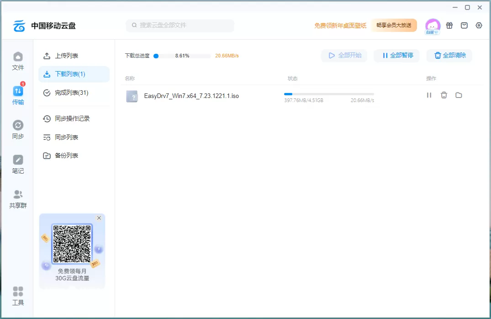Click the cloud drive search field
The width and height of the screenshot is (491, 319).
(x=180, y=26)
